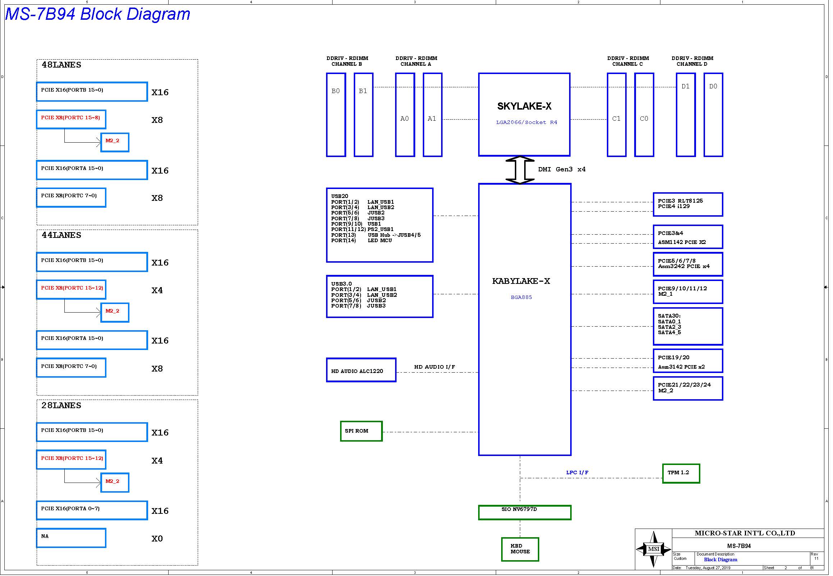The image size is (833, 576).
Task: Click the "HD AUDIO I/F" label
Action: pyautogui.click(x=434, y=367)
